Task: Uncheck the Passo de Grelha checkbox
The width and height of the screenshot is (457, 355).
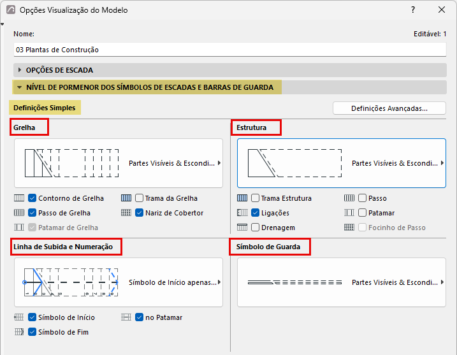Action: tap(32, 213)
